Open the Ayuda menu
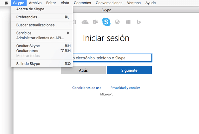 click(x=150, y=3)
